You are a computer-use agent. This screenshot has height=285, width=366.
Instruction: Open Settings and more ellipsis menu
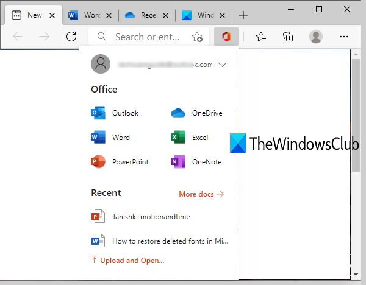pos(344,37)
